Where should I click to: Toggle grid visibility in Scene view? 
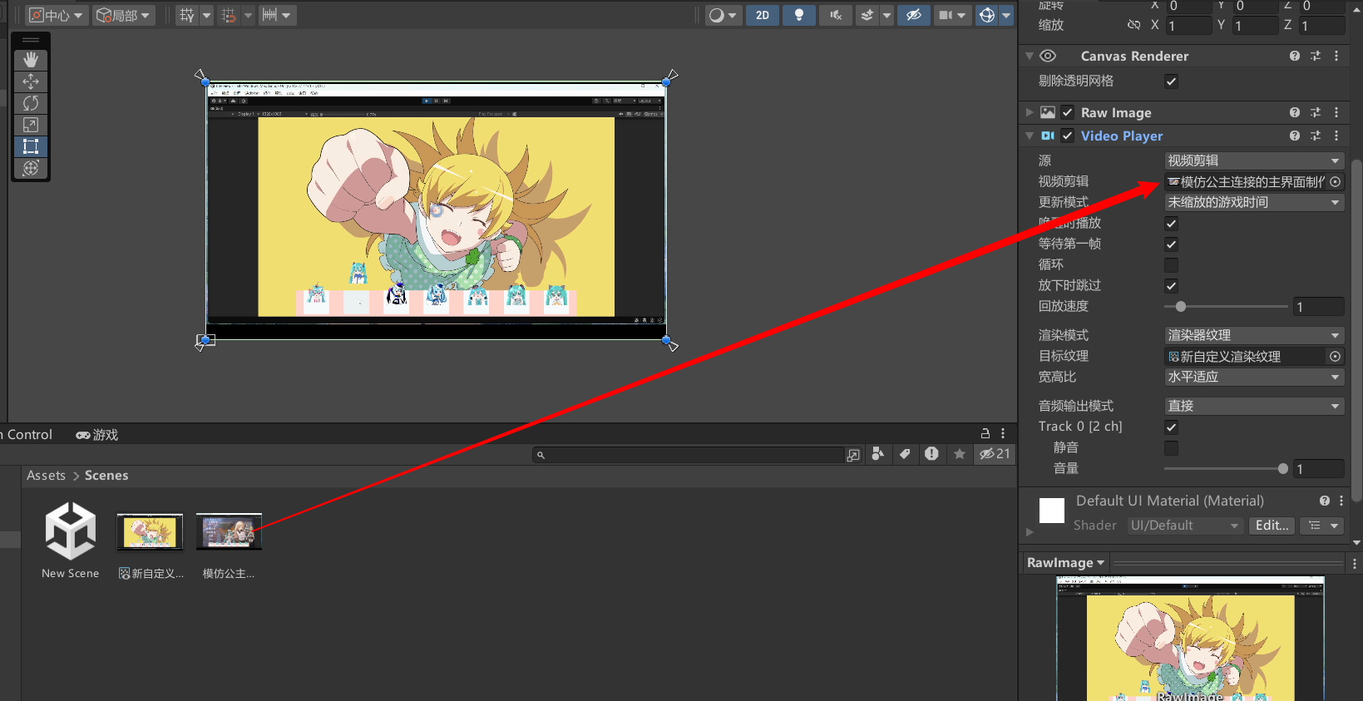(x=187, y=15)
